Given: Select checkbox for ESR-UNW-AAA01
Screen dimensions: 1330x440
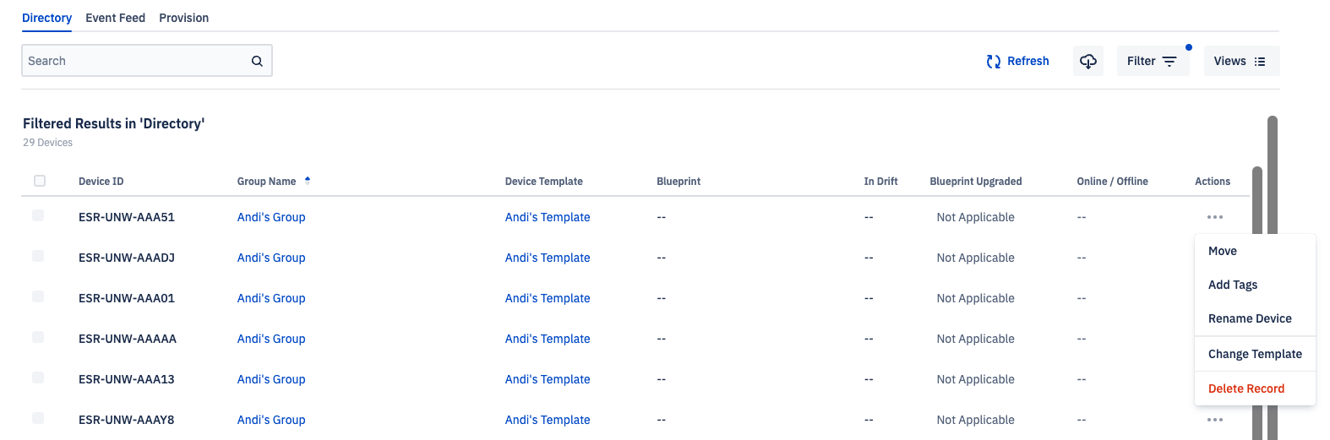Looking at the screenshot, I should [38, 296].
